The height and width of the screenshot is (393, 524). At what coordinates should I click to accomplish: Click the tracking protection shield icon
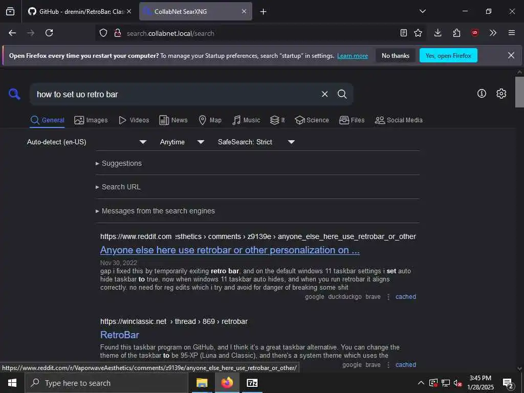coord(103,33)
